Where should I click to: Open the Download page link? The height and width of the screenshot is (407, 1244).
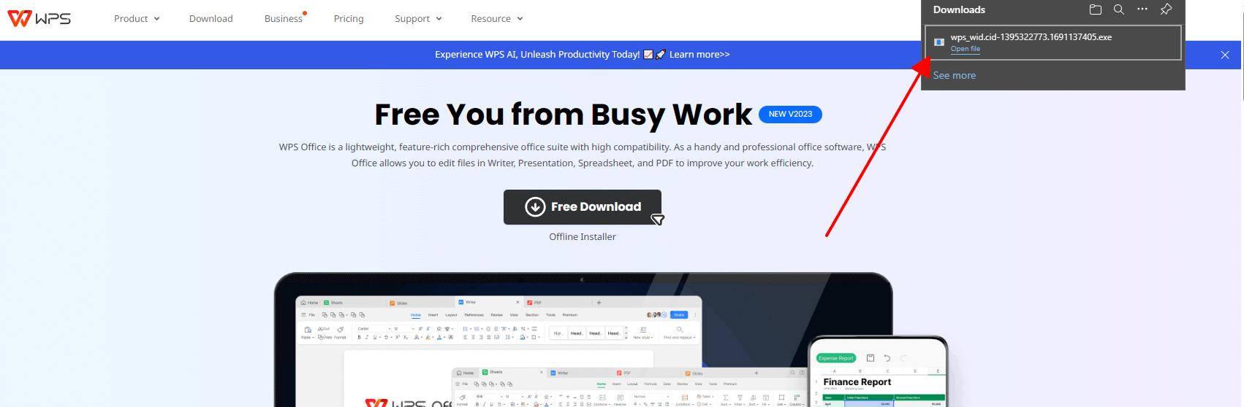pos(211,19)
